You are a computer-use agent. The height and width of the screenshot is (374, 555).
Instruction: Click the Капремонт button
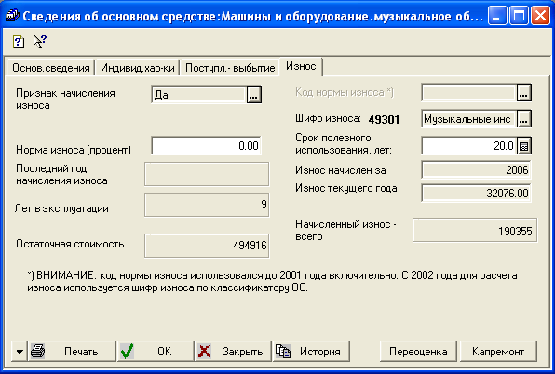pyautogui.click(x=498, y=351)
